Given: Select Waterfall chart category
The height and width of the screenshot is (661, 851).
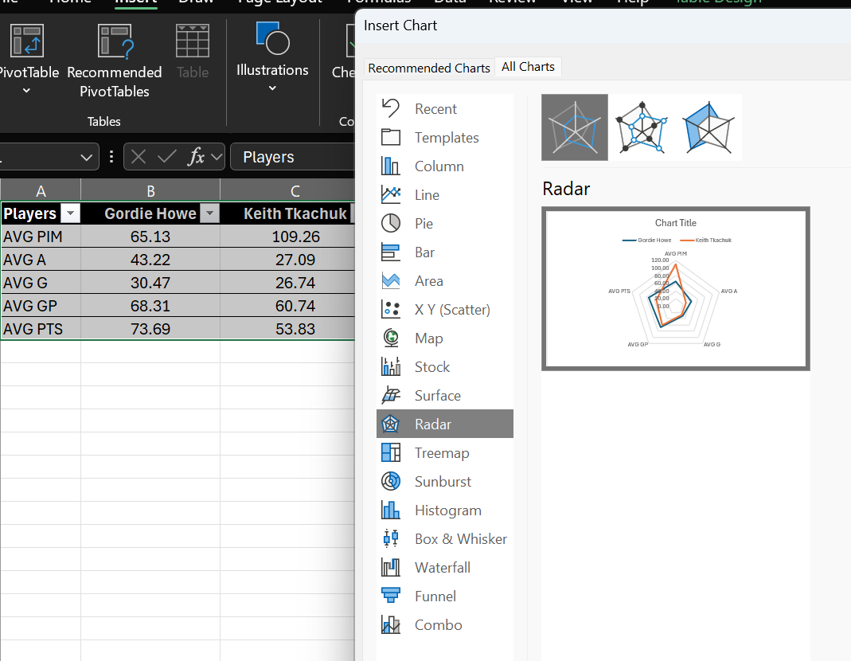Looking at the screenshot, I should 444,568.
